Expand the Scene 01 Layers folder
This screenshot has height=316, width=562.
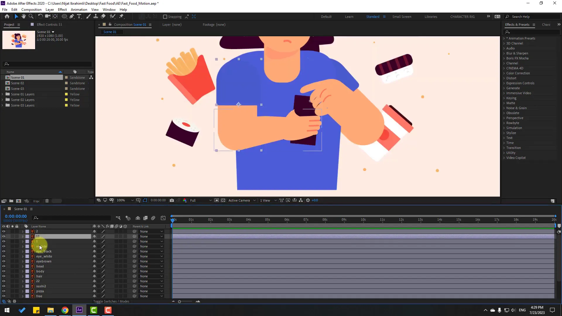2,94
